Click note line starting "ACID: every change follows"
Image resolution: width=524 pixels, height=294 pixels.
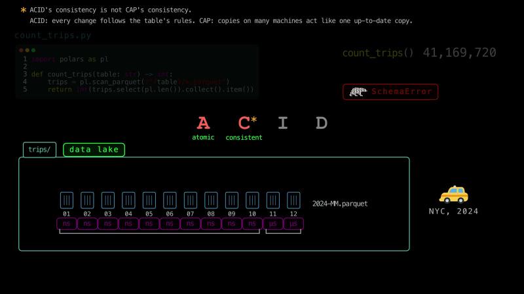(221, 21)
